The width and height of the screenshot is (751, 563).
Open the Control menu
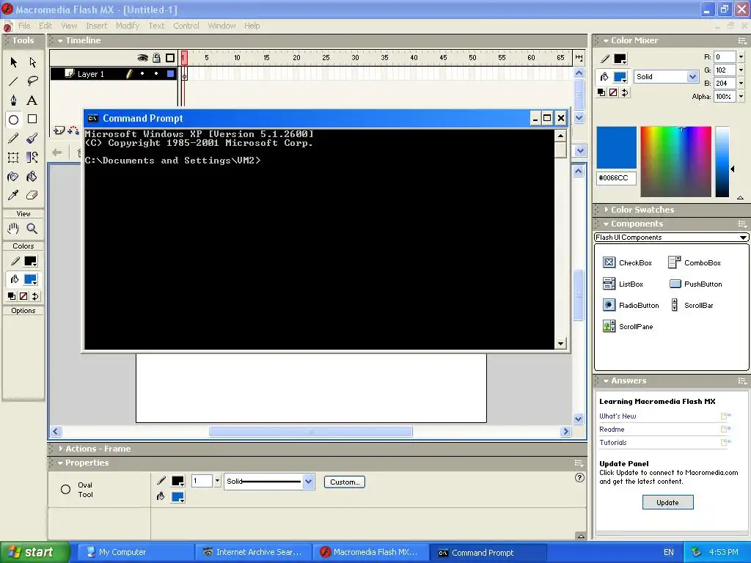click(186, 26)
